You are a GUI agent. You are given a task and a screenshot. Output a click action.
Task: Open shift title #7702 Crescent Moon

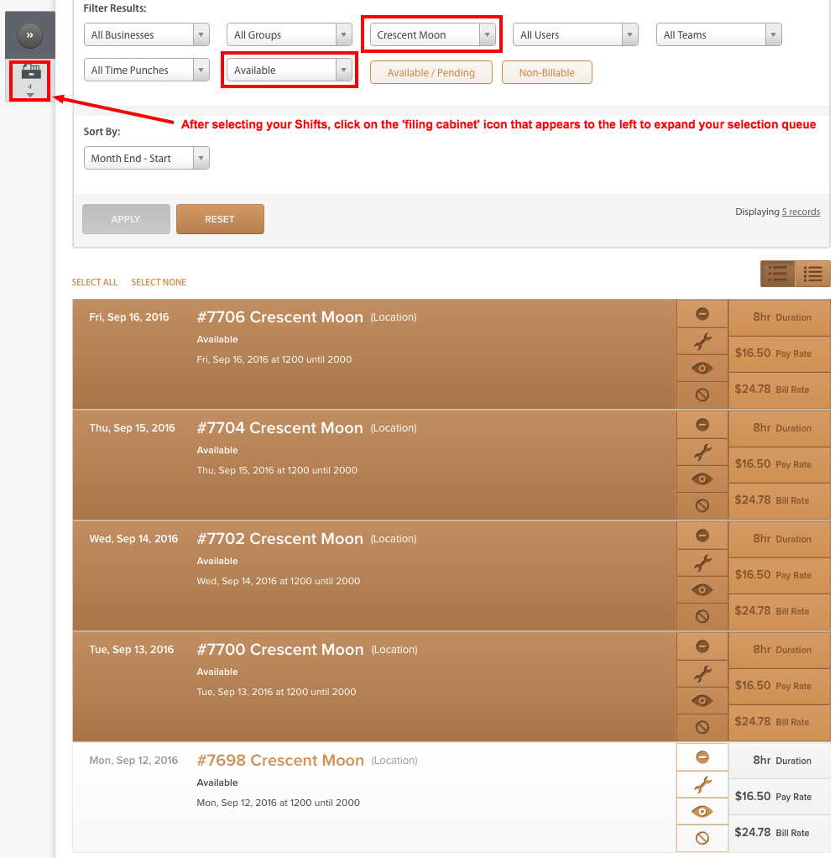coord(280,539)
